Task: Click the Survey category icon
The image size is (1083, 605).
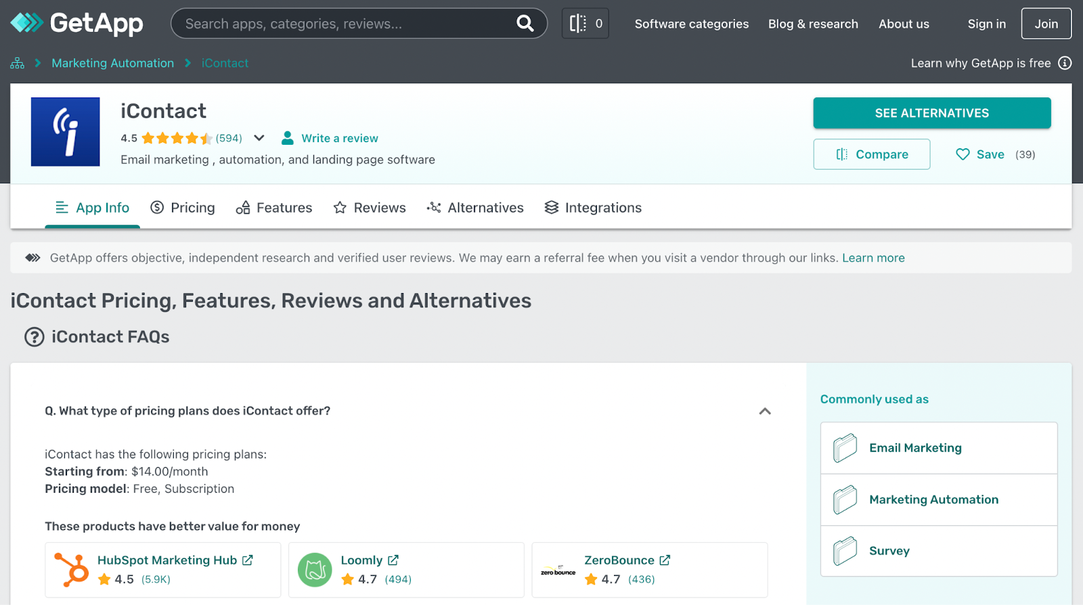Action: pyautogui.click(x=845, y=551)
